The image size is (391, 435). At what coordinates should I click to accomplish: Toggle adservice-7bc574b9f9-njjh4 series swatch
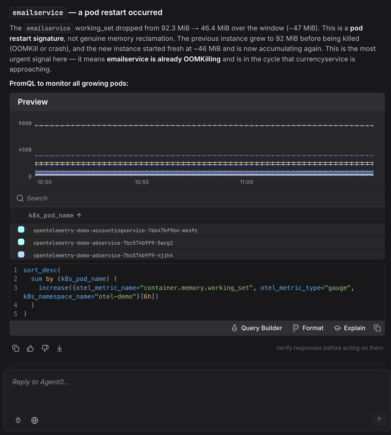pos(21,255)
